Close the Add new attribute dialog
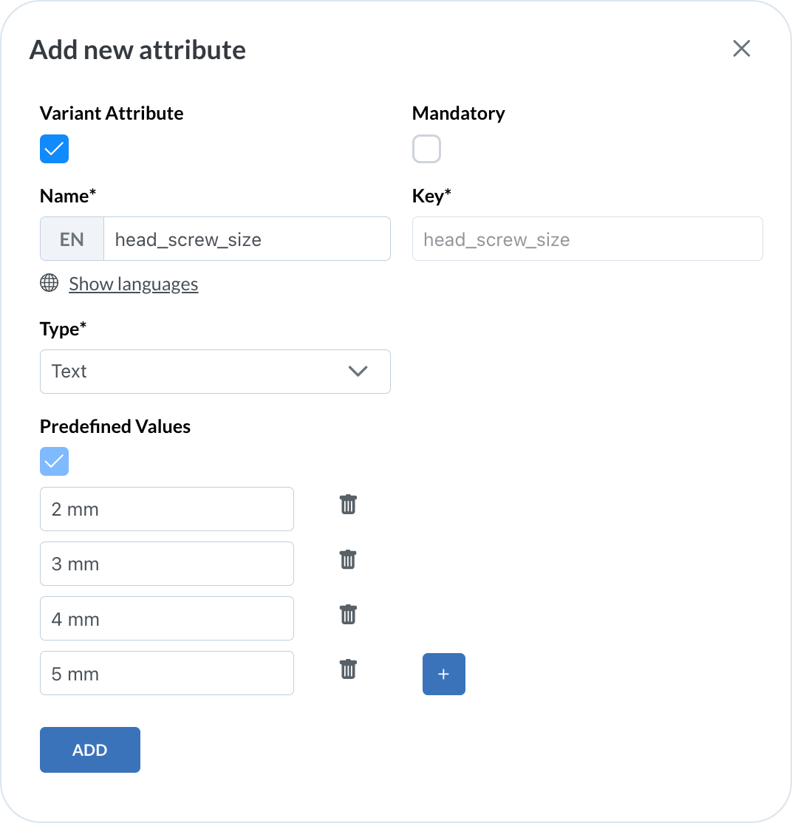The height and width of the screenshot is (823, 792). [x=741, y=49]
